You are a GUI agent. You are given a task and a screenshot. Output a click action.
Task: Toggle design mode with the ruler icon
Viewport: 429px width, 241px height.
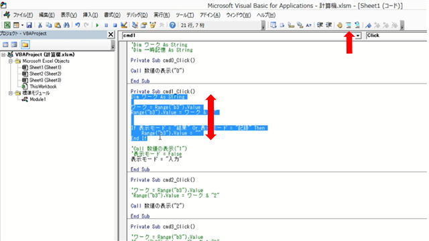click(x=124, y=25)
